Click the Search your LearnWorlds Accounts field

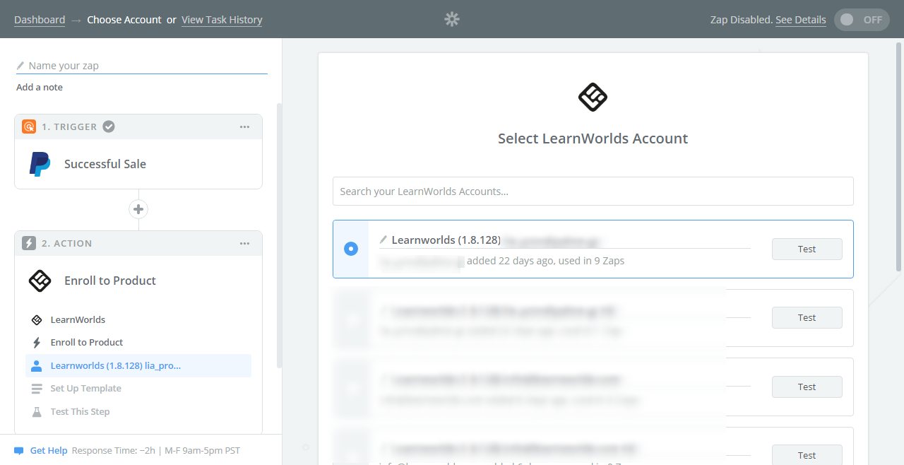[593, 192]
